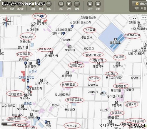Click the 서안교회 label
The height and width of the screenshot is (129, 147).
[111, 74]
